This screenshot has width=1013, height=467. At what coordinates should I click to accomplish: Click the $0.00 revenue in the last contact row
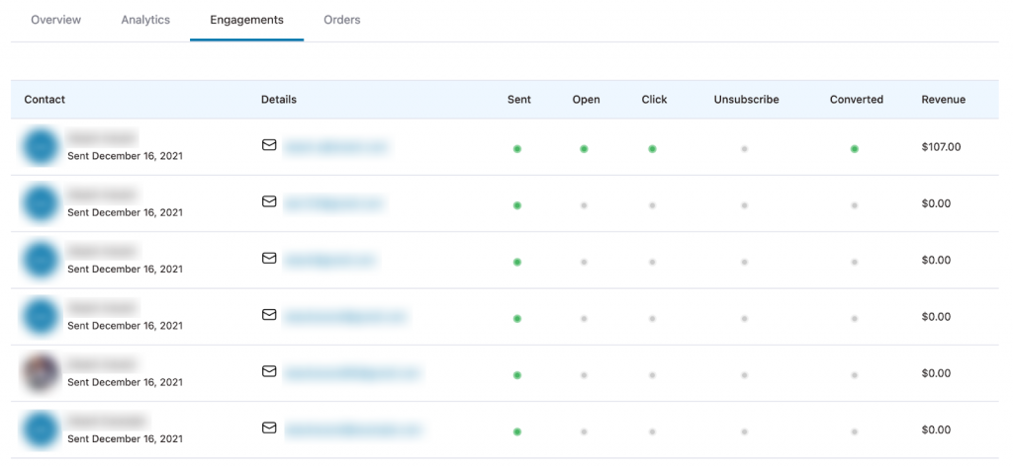(x=936, y=430)
